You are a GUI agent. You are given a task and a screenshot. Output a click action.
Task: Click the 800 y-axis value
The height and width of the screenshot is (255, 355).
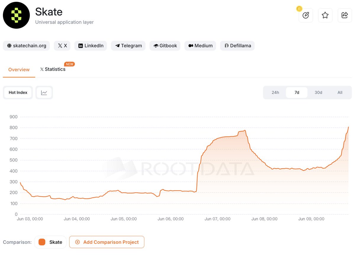coord(14,128)
